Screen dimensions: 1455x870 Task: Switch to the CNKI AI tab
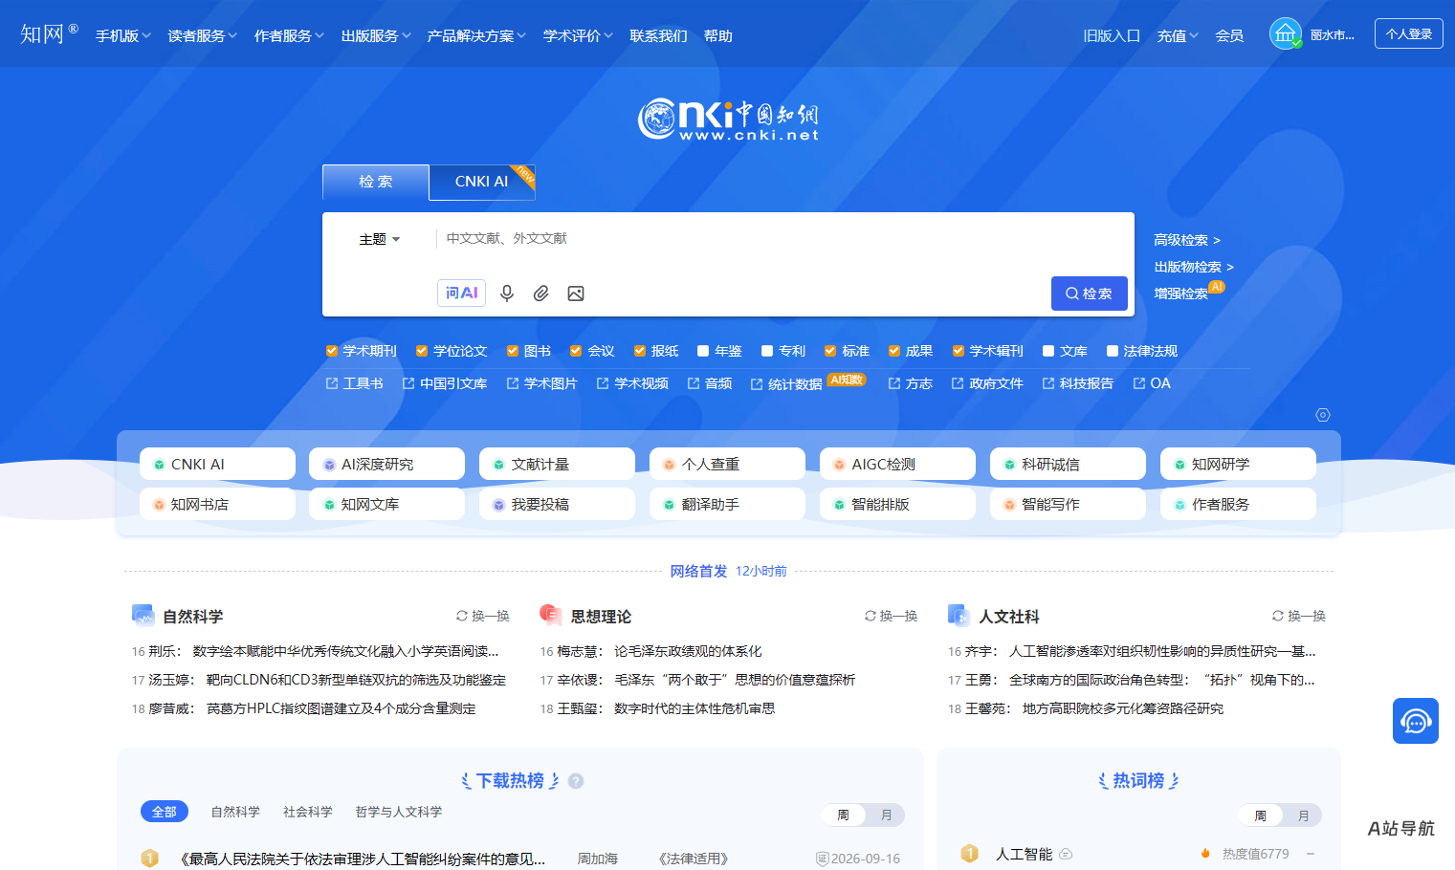tap(481, 182)
